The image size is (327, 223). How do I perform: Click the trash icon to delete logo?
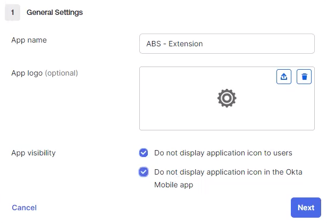coord(304,77)
